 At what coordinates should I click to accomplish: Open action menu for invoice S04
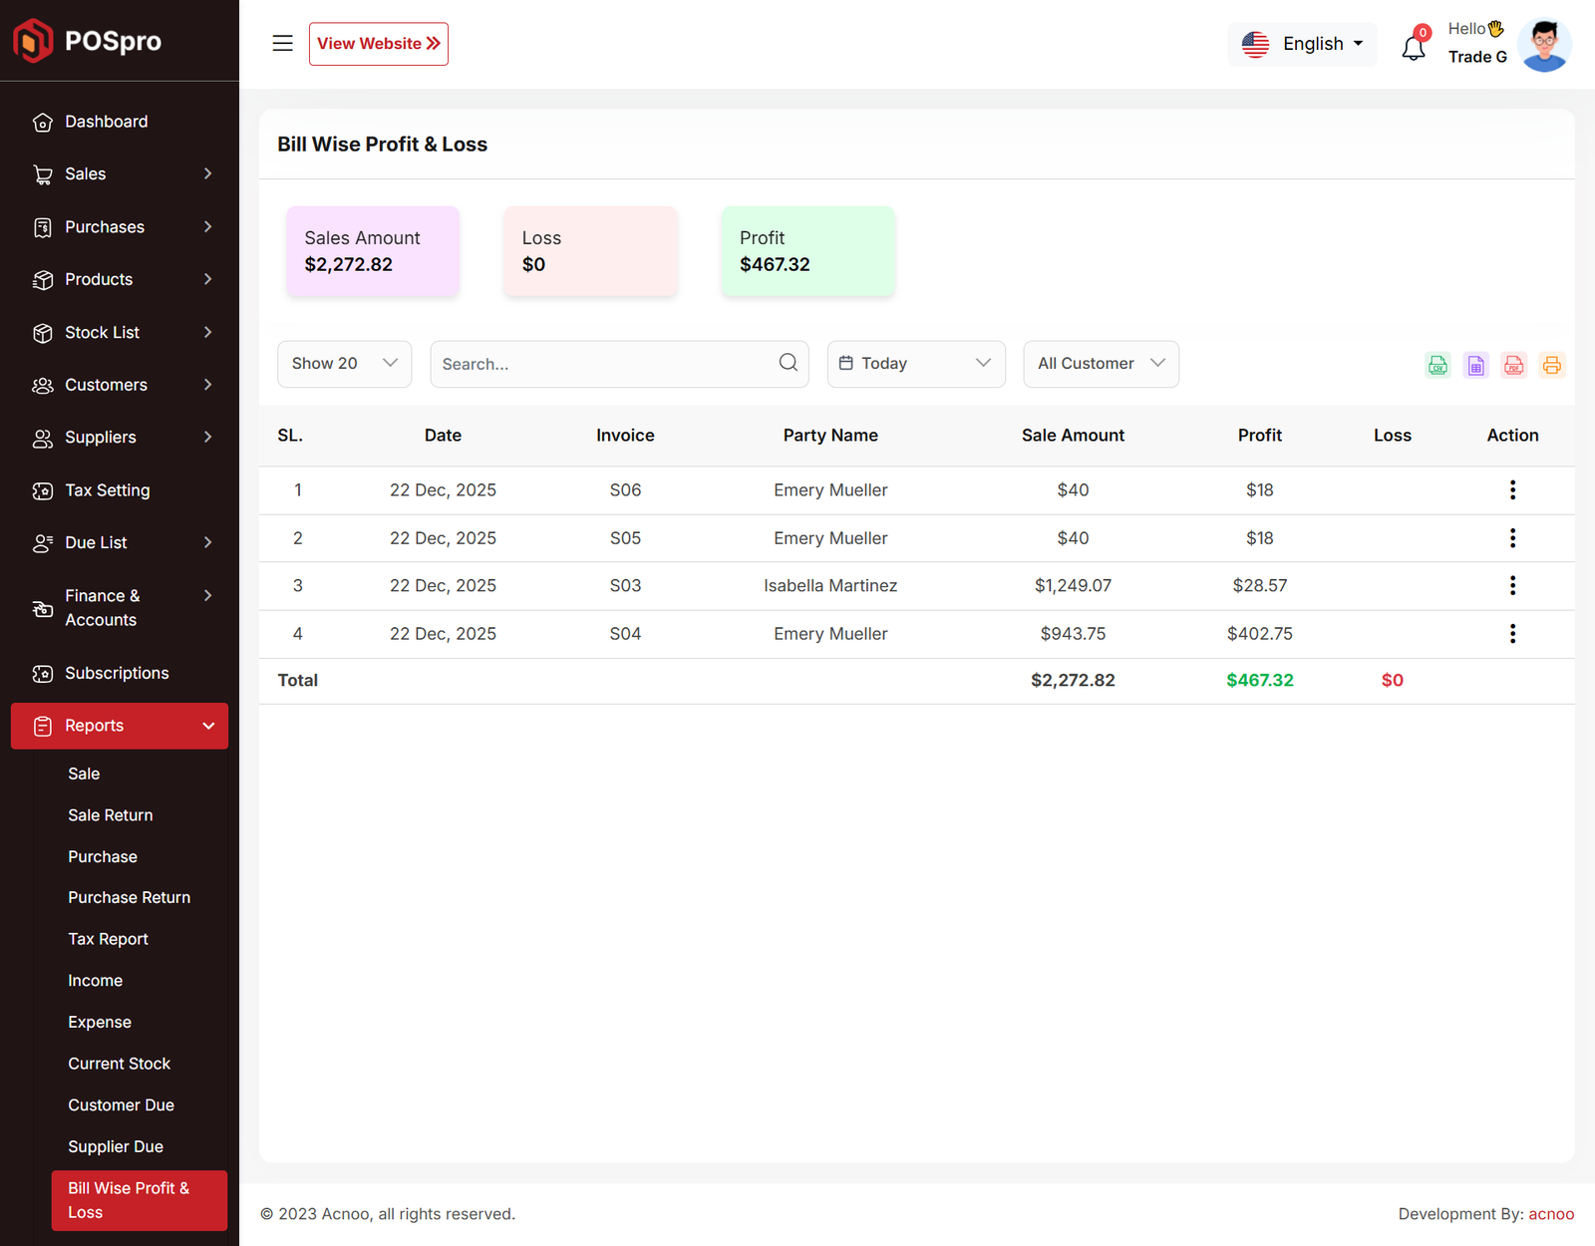click(1512, 634)
